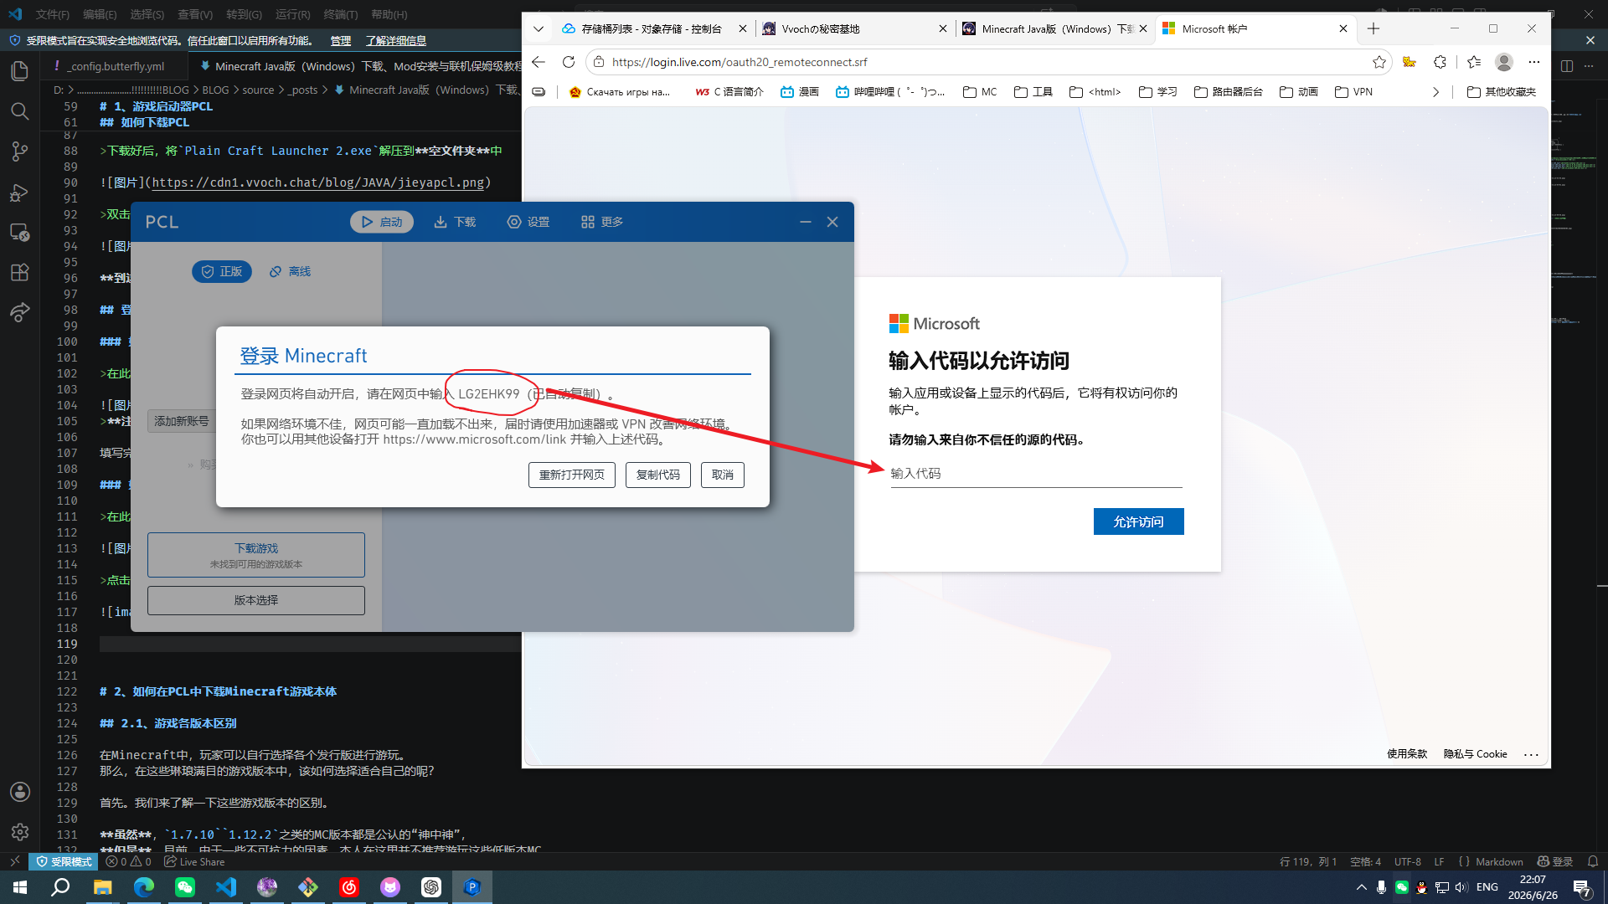Open the VS Code Manage gear icon
The height and width of the screenshot is (904, 1608).
[19, 832]
